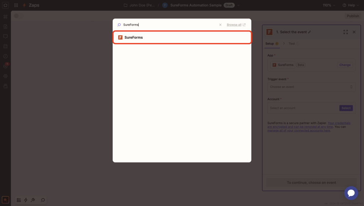Open the chat messages icon in the sidebar
Screen dimensions: 364x206
coord(5,36)
